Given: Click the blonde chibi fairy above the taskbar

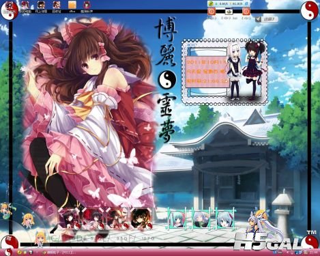Looking at the screenshot, I should (x=41, y=239).
